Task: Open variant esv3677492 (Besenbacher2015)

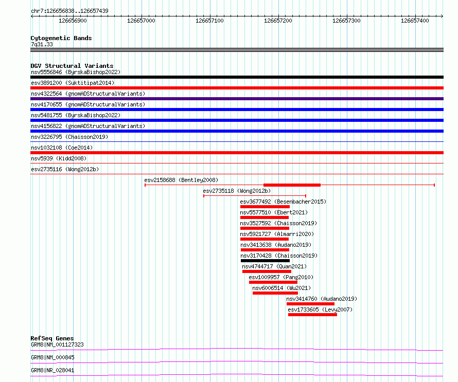Action: point(283,202)
